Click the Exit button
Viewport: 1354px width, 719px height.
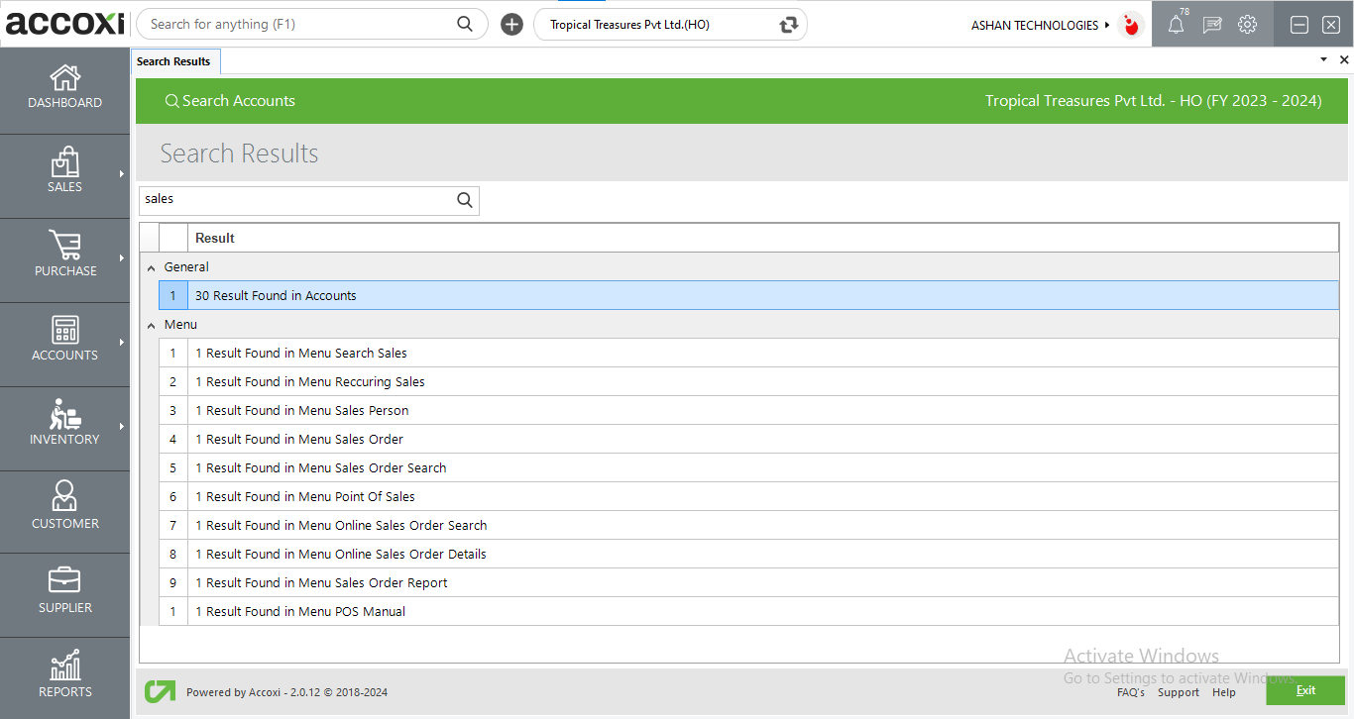pos(1305,690)
